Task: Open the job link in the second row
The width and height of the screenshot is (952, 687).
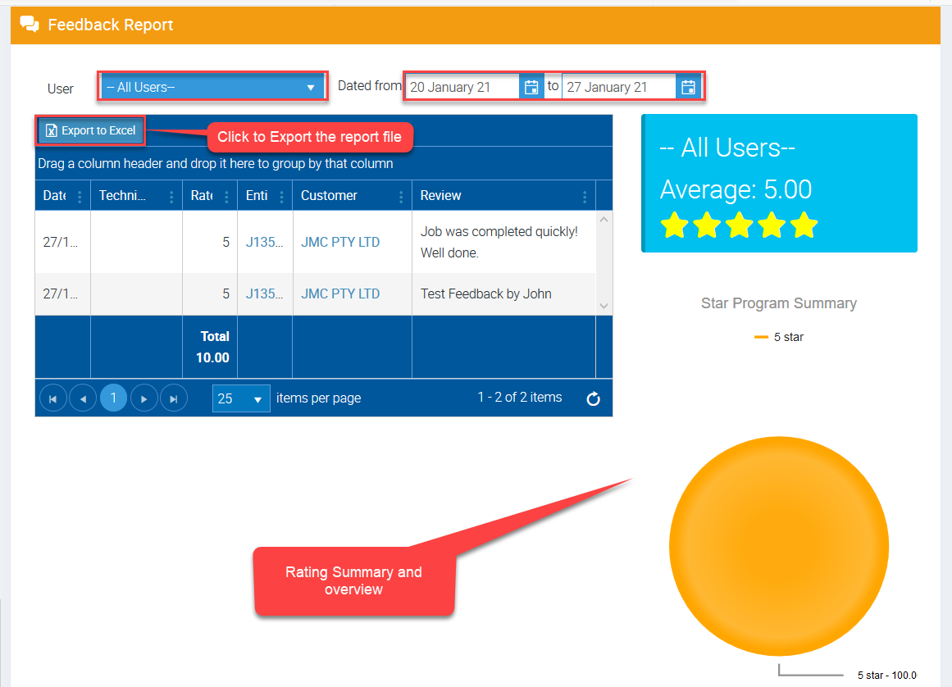Action: point(265,293)
